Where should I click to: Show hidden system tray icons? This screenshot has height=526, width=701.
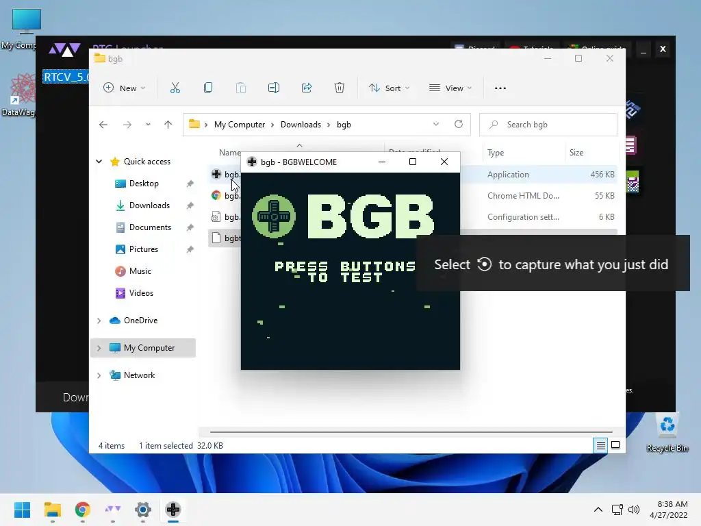[598, 510]
